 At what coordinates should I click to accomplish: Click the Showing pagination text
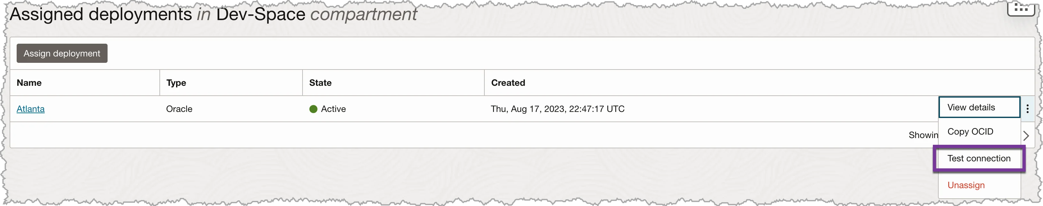(x=923, y=135)
